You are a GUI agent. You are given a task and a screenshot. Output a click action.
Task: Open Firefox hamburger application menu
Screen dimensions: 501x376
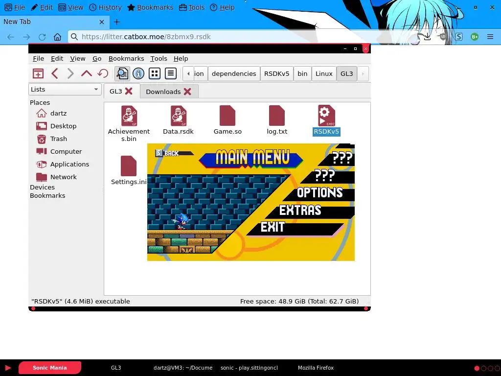pos(490,37)
